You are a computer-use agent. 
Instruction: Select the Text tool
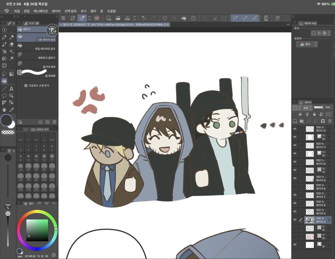[11, 89]
